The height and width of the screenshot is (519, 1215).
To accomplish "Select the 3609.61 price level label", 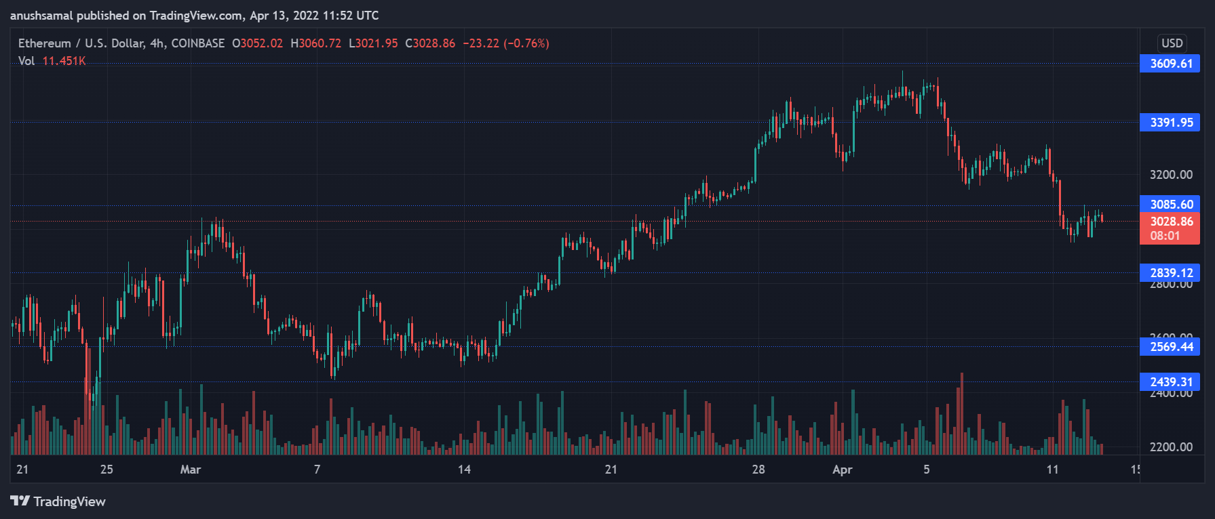I will [1171, 64].
